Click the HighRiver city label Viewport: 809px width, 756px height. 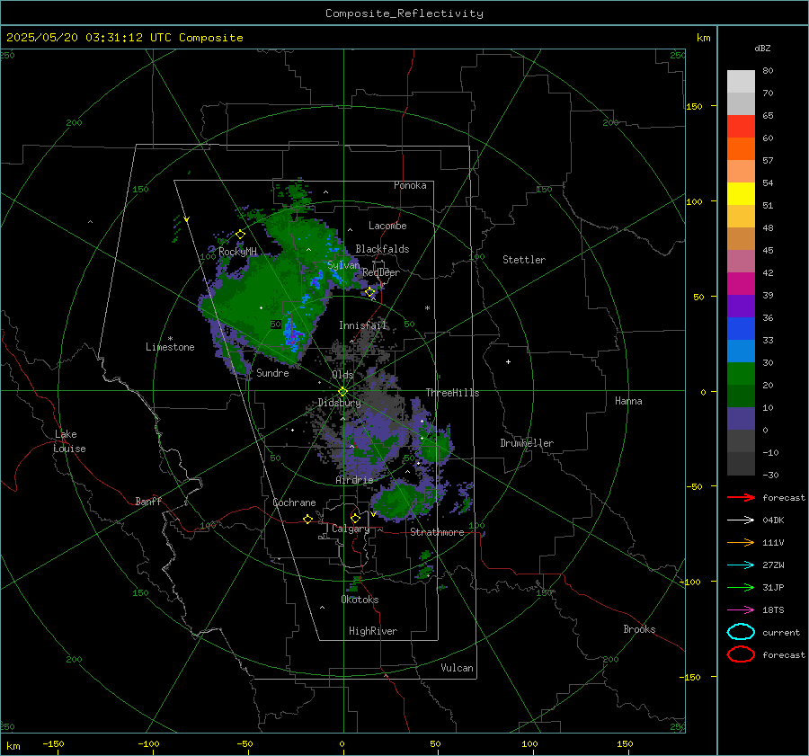(373, 631)
